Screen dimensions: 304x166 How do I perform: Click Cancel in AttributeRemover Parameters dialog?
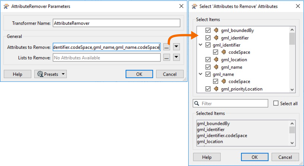(170, 74)
